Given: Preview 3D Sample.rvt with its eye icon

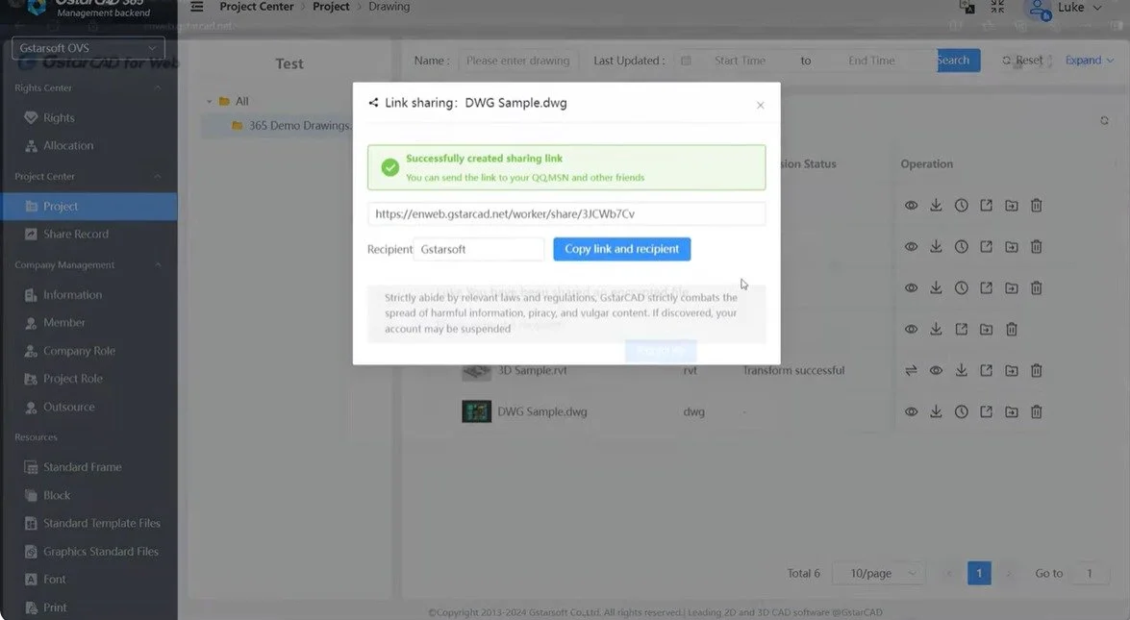Looking at the screenshot, I should point(936,370).
